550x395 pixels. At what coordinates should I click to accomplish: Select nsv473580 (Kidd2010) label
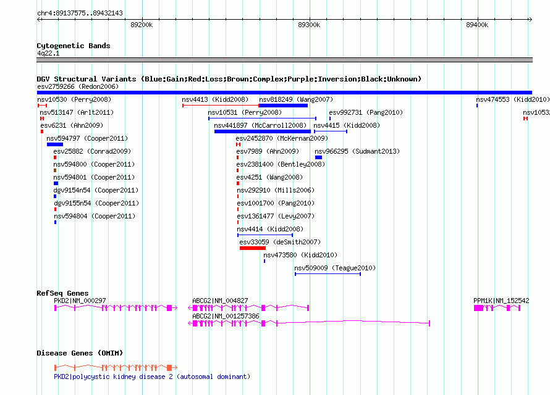[x=300, y=255]
